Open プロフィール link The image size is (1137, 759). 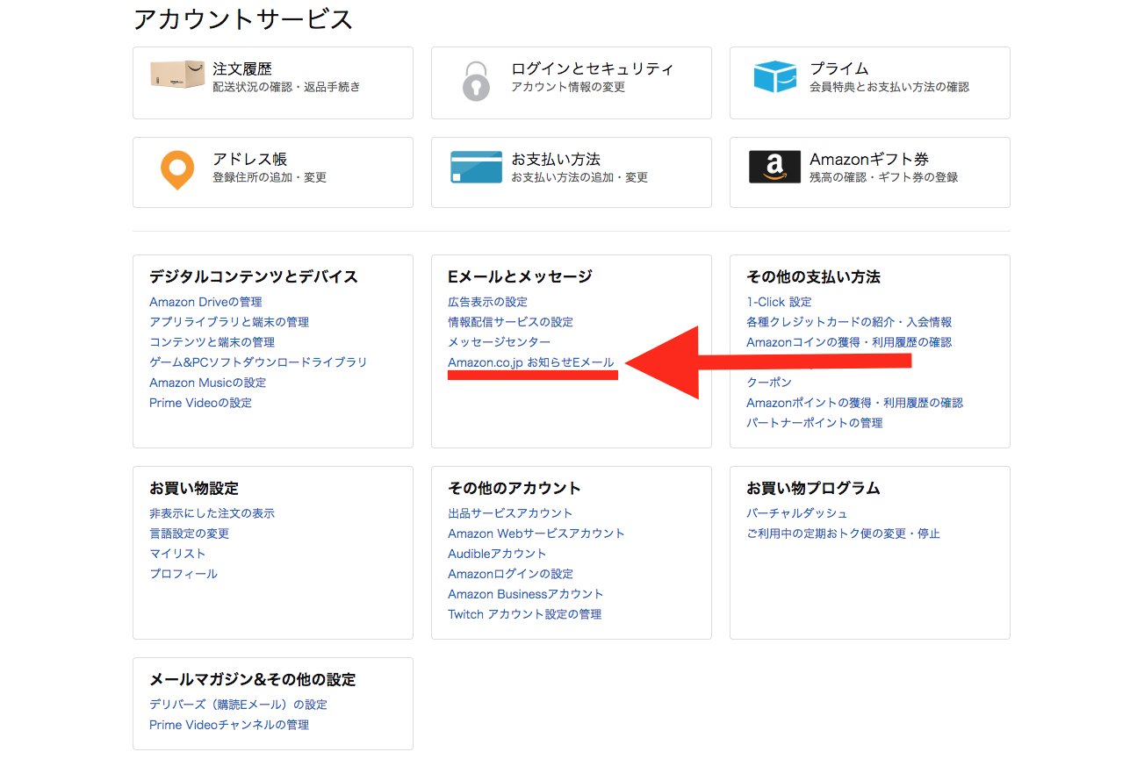click(x=183, y=574)
